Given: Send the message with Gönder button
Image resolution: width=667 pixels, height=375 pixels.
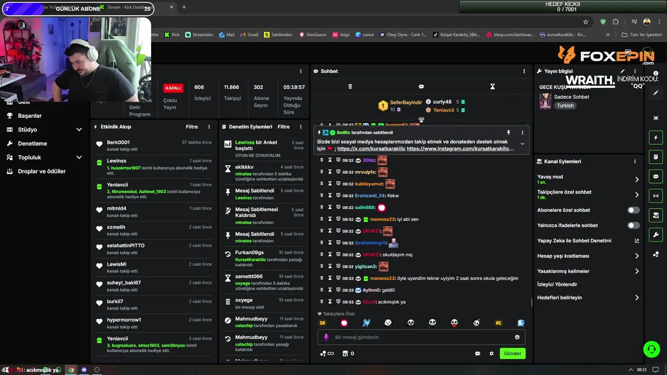Looking at the screenshot, I should coord(512,354).
